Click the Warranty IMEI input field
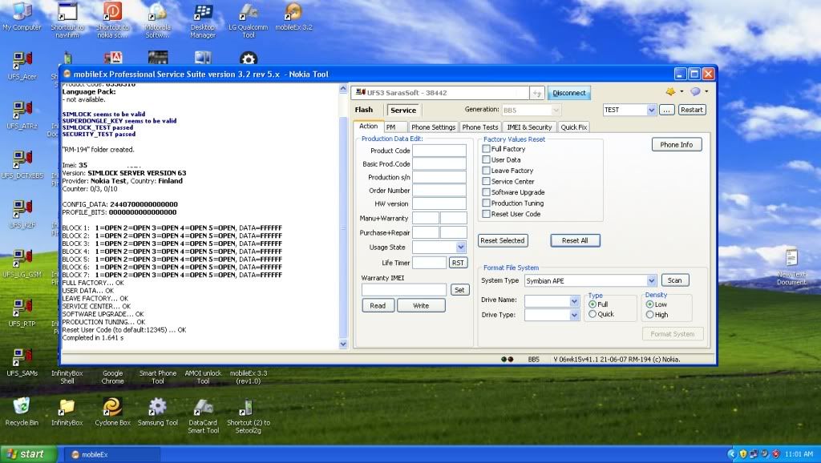The height and width of the screenshot is (463, 821). pyautogui.click(x=404, y=290)
